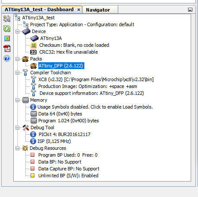The height and width of the screenshot is (197, 198).
Task: Click the Checksum icon
Action: 34,45
